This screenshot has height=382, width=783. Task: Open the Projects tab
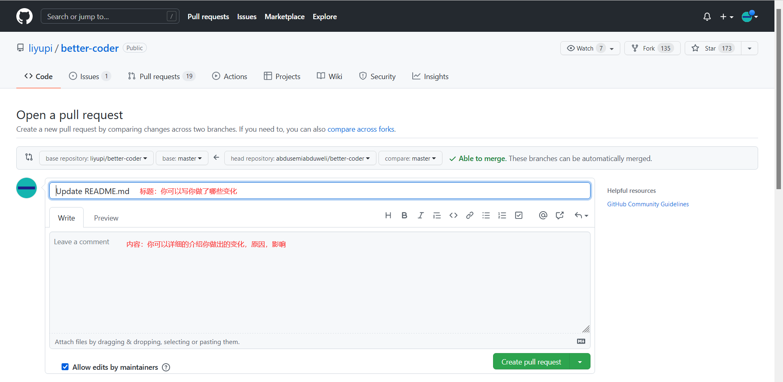(x=282, y=76)
